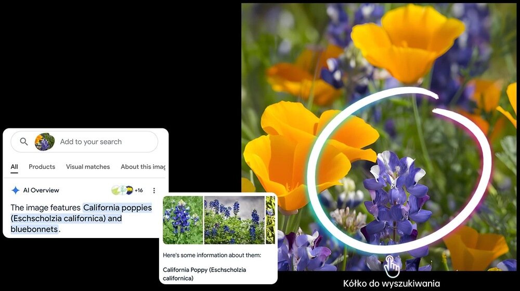Open the About this image tab
520x291 pixels.
[143, 167]
